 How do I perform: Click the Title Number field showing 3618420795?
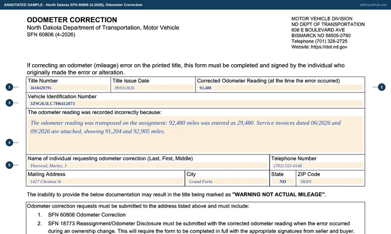point(68,88)
